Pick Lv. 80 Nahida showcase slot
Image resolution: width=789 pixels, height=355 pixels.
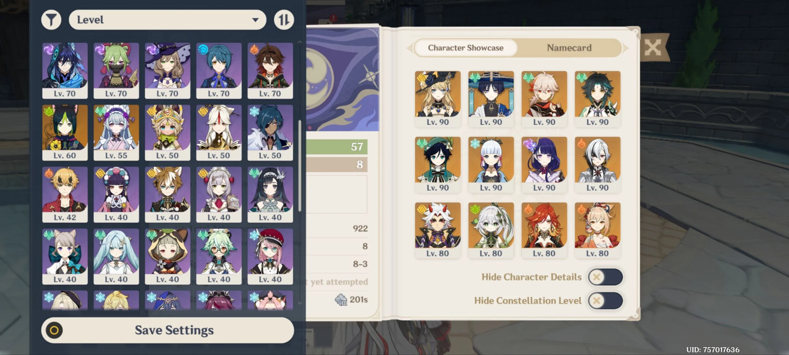click(x=491, y=231)
